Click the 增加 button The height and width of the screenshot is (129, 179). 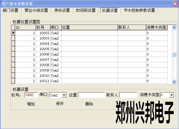click(31, 104)
